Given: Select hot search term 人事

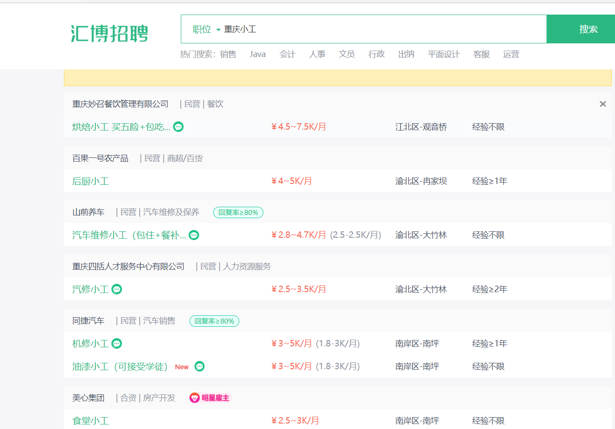Looking at the screenshot, I should point(317,54).
